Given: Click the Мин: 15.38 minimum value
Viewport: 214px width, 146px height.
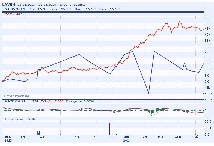Looking at the screenshot, I should click(x=61, y=9).
